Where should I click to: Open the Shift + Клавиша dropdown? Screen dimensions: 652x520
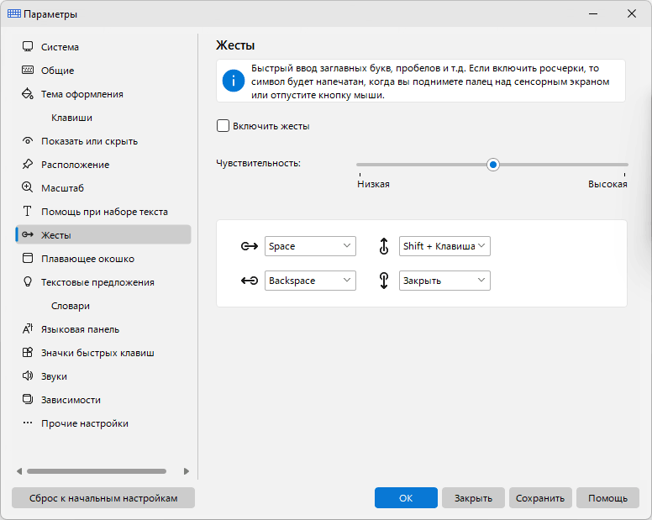444,246
